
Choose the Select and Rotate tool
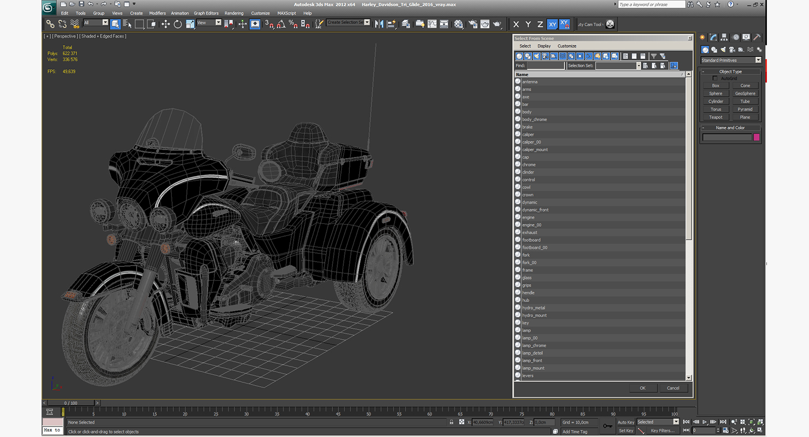[x=178, y=24]
